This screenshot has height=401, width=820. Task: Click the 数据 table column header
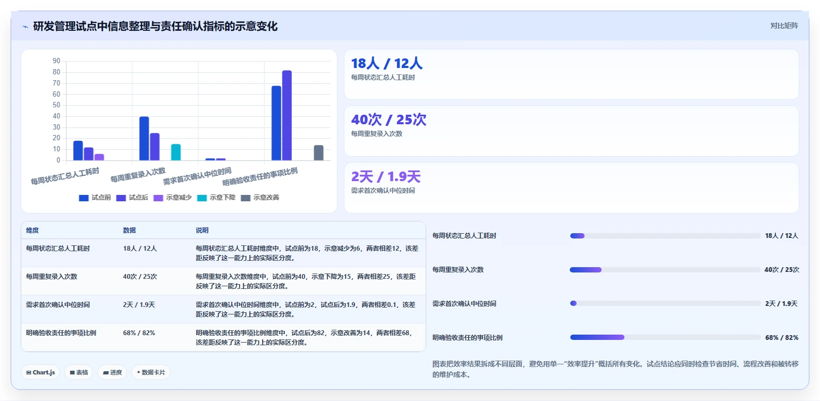(x=129, y=231)
